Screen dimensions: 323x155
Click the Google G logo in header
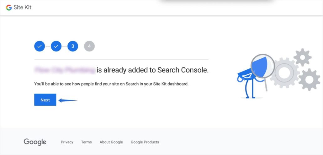click(x=9, y=8)
